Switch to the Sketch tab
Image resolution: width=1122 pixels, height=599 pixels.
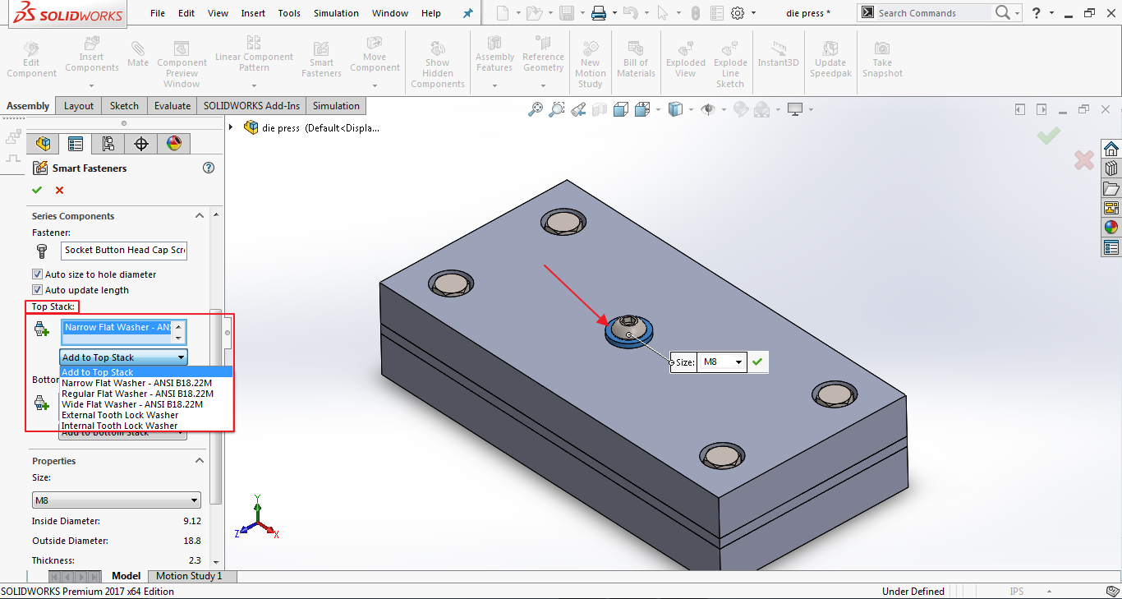point(124,105)
